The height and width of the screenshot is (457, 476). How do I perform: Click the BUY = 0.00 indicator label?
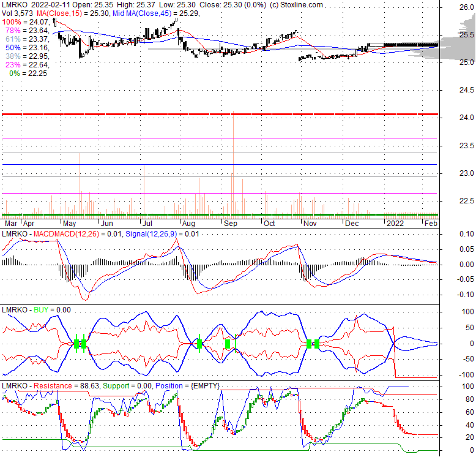click(52, 310)
